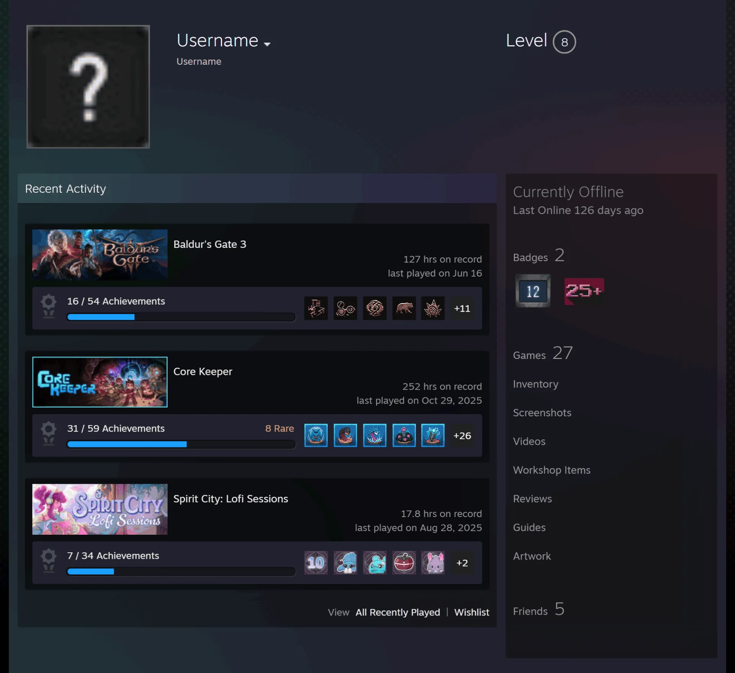
Task: Click the bear achievement icon for Baldur's Gate 3
Action: 404,308
